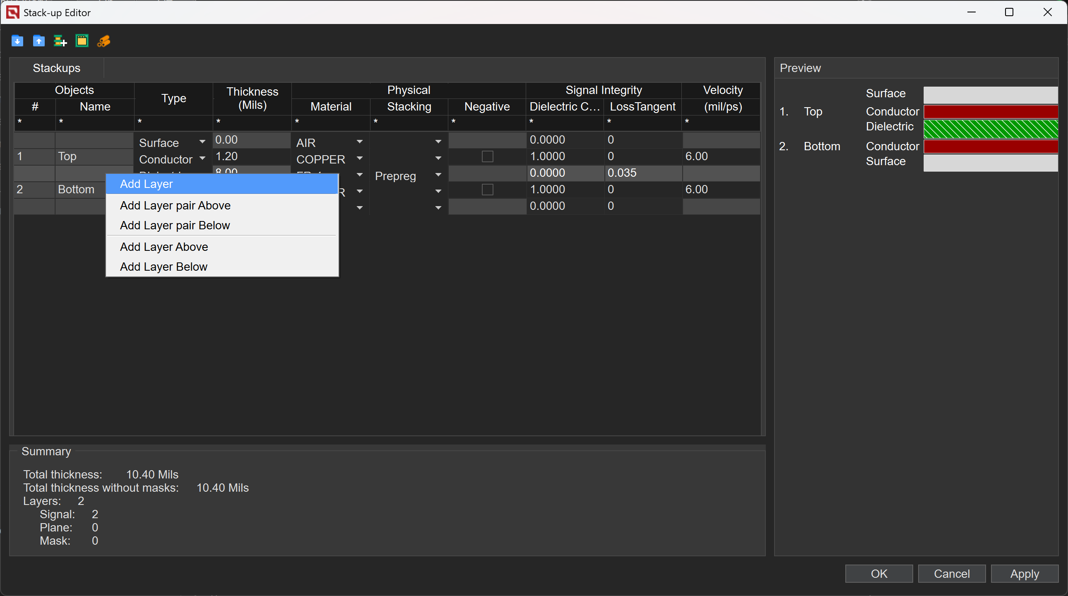
Task: Click Top layer thickness field 1.20
Action: click(x=251, y=156)
